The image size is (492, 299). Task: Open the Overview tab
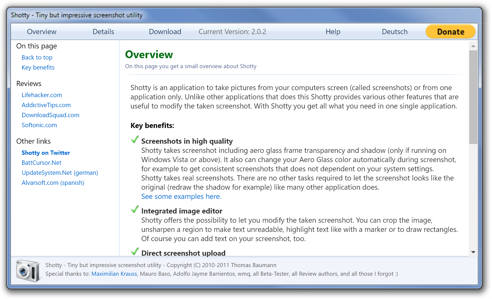coord(42,32)
